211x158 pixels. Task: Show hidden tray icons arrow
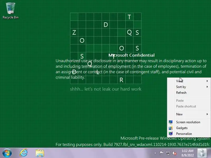tap(155, 153)
